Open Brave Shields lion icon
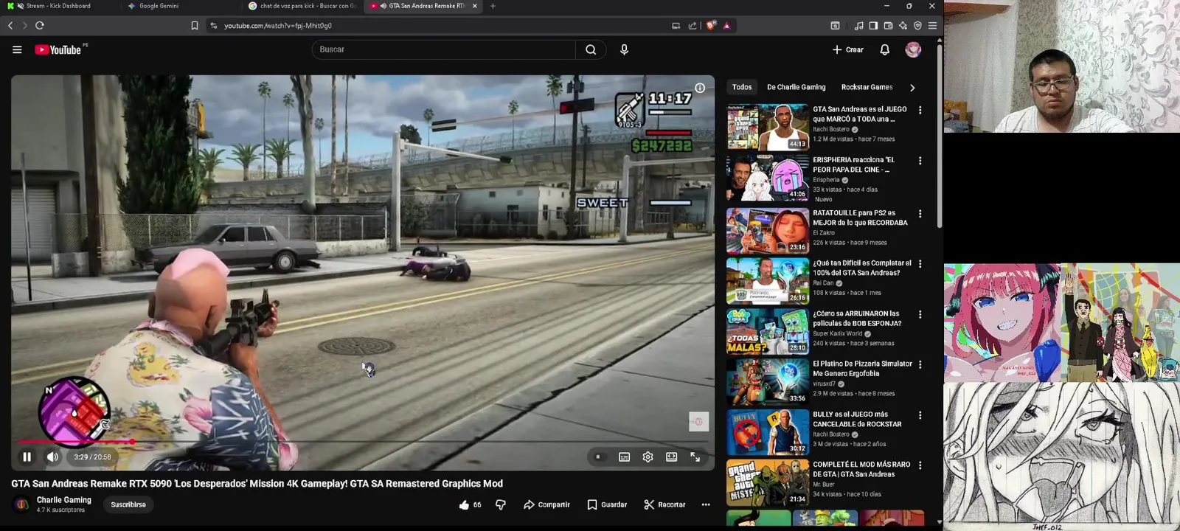 711,25
